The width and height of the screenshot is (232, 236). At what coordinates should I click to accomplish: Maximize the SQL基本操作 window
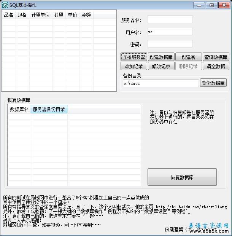coord(211,5)
